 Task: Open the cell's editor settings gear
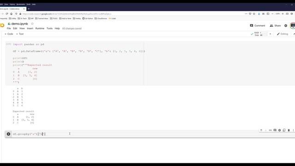[x=280, y=130]
